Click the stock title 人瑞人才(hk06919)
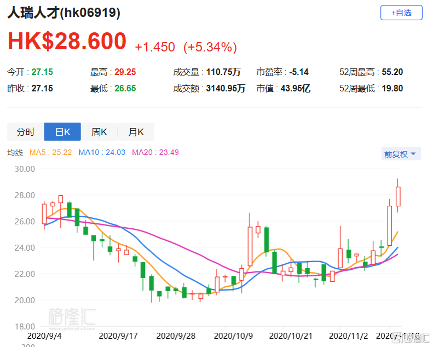This screenshot has height=347, width=433. (64, 13)
